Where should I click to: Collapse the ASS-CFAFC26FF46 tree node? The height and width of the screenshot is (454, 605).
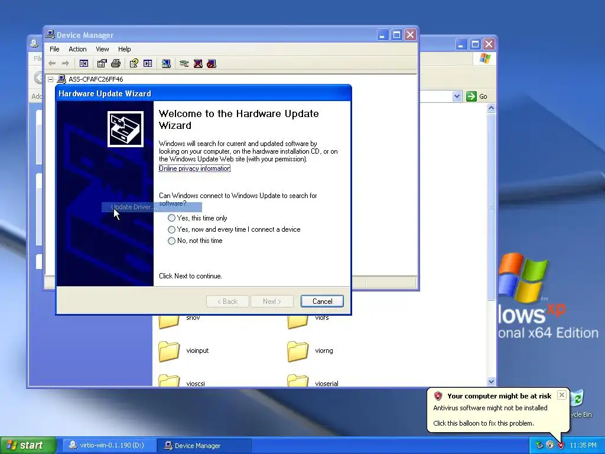tap(51, 79)
